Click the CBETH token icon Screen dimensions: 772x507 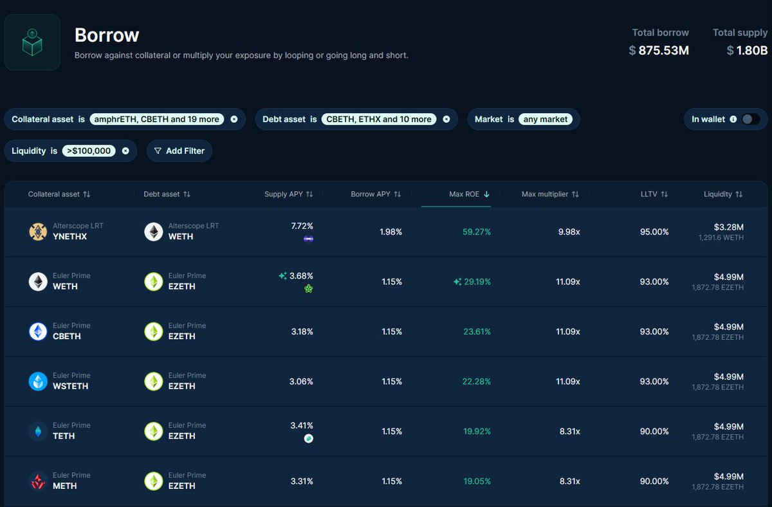(38, 331)
